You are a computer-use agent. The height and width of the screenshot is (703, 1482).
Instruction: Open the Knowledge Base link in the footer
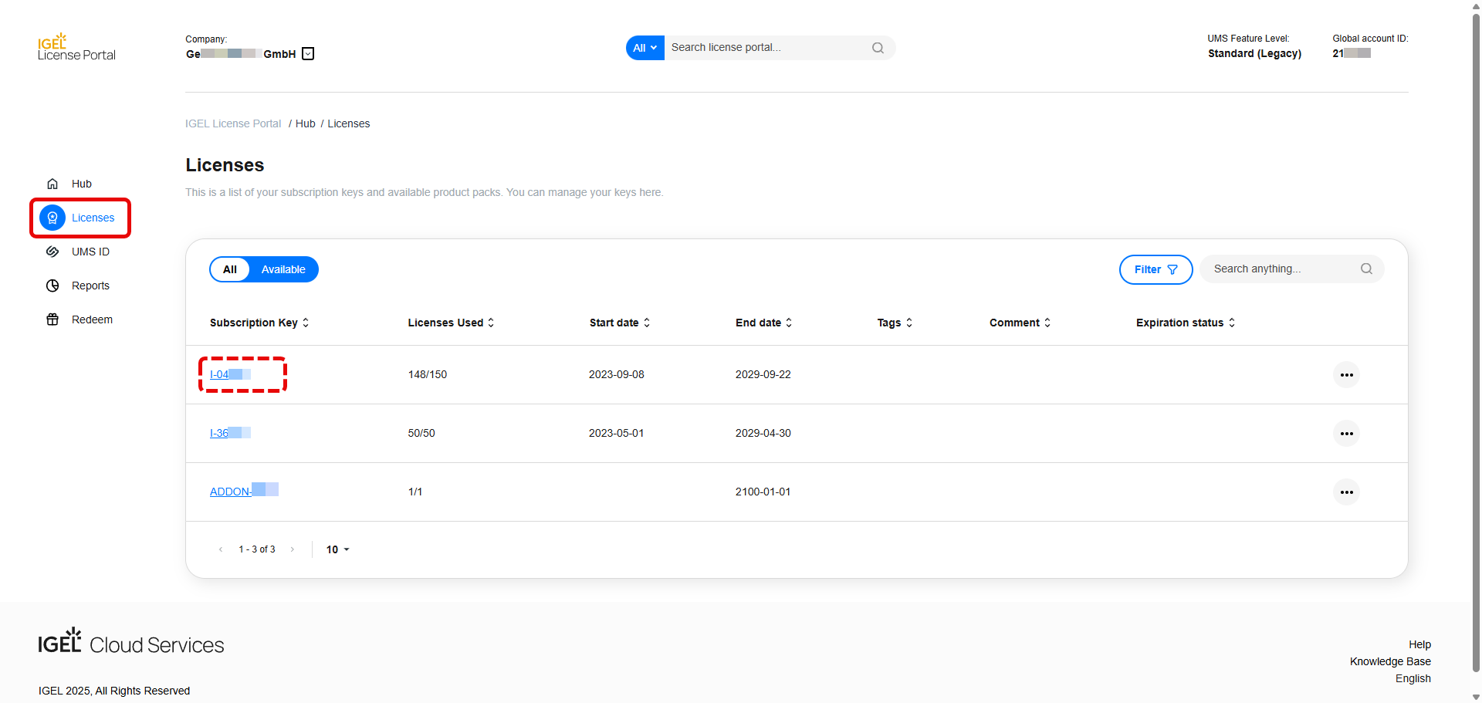click(x=1389, y=661)
